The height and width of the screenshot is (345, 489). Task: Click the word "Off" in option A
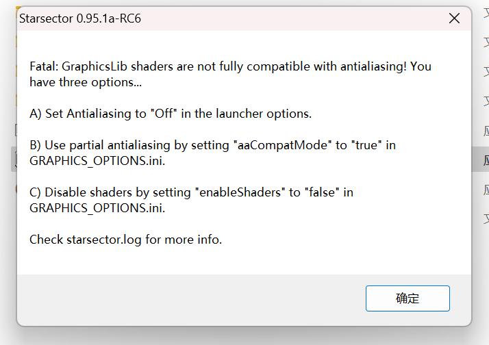[x=162, y=114]
